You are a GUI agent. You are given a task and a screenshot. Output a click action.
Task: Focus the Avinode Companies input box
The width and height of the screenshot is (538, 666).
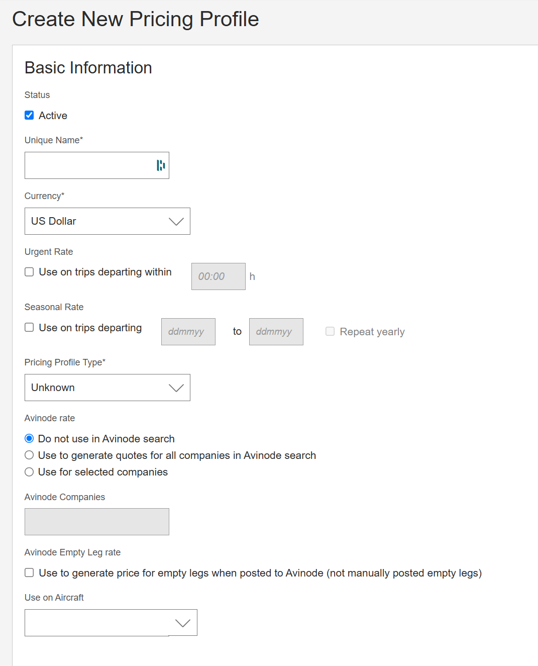tap(96, 522)
